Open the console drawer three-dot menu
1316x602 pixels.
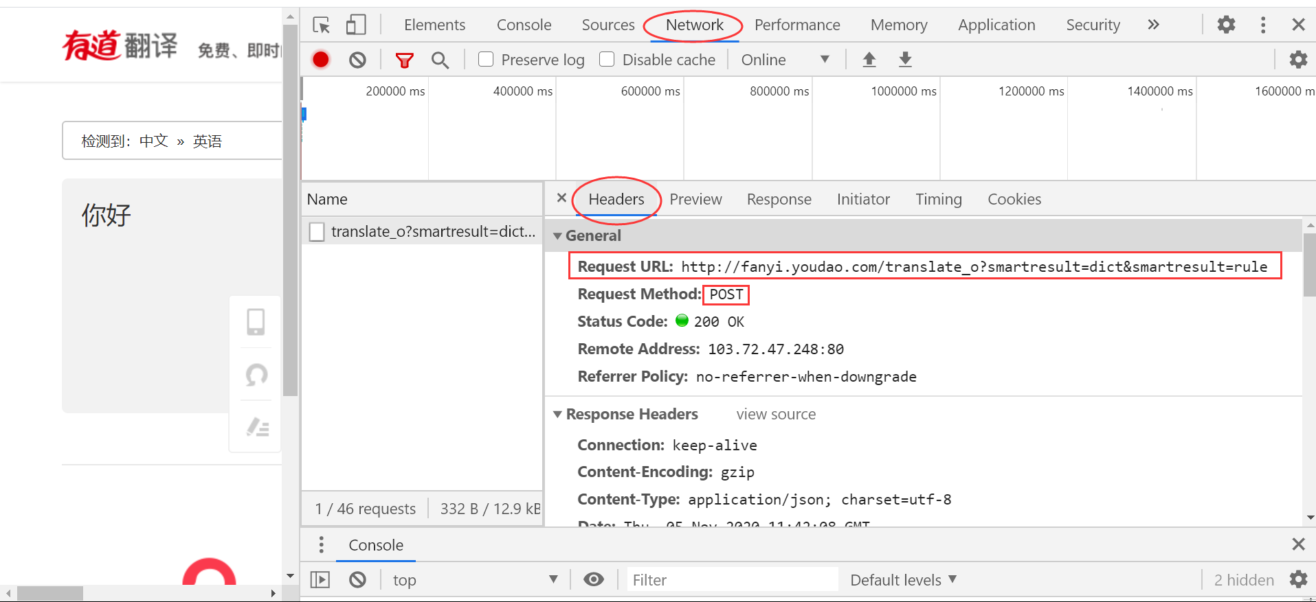click(321, 545)
